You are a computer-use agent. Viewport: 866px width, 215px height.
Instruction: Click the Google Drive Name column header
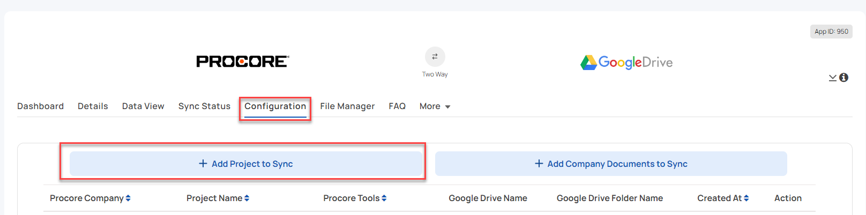(488, 198)
